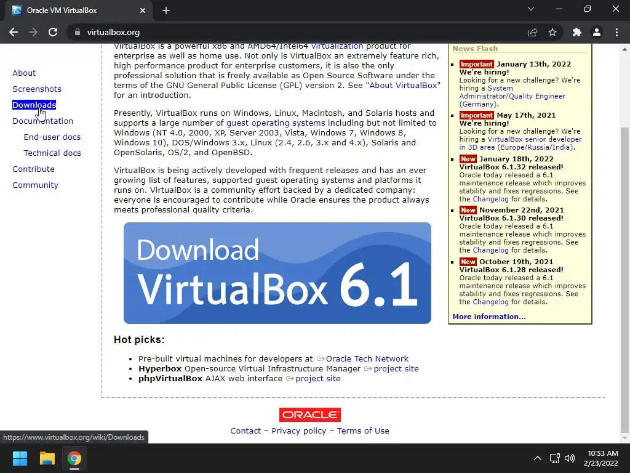Open End-user docs in sidebar
This screenshot has width=630, height=473.
pos(52,137)
